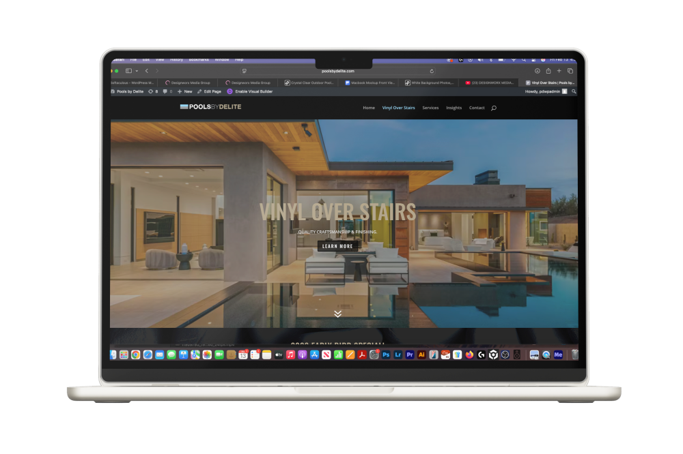Open Safari's share icon in toolbar

tap(548, 71)
